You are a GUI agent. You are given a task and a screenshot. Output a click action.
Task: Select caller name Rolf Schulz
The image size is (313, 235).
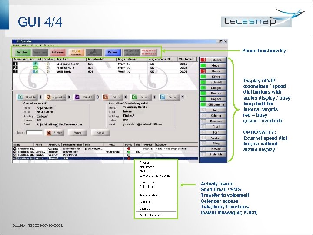click(65, 67)
